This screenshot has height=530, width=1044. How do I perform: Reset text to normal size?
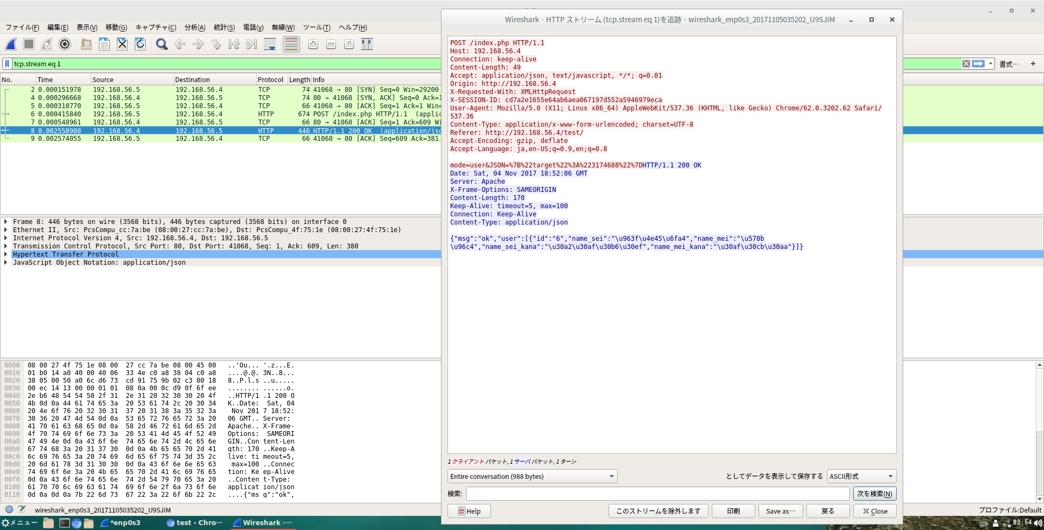point(349,45)
